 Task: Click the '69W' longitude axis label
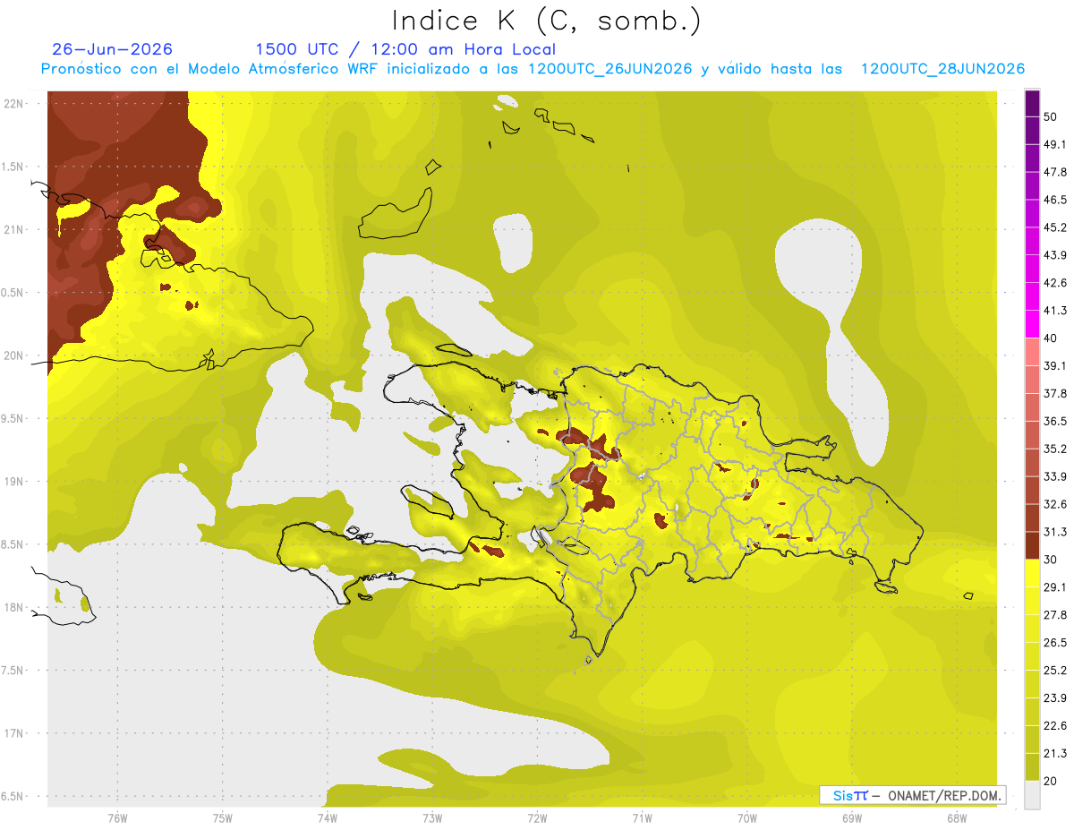point(851,818)
